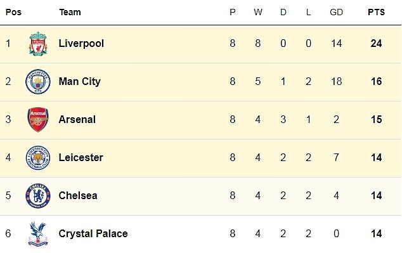Click the Liverpool club crest
Image resolution: width=402 pixels, height=253 pixels.
pos(38,44)
